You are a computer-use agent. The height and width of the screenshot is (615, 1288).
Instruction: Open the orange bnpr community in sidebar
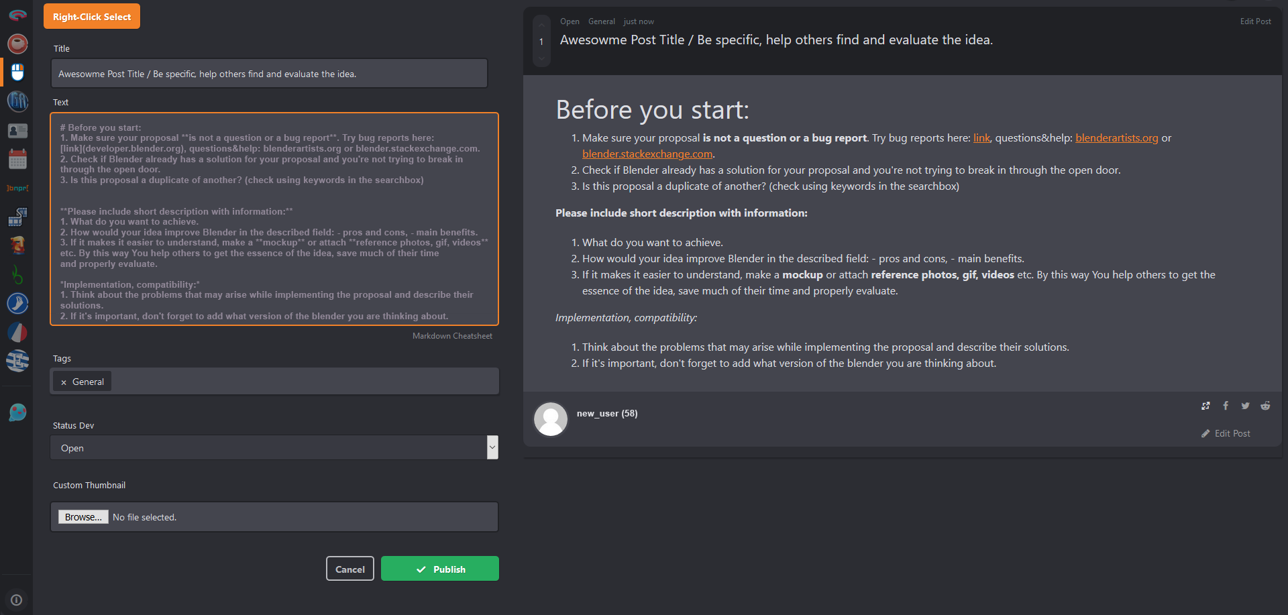(17, 188)
